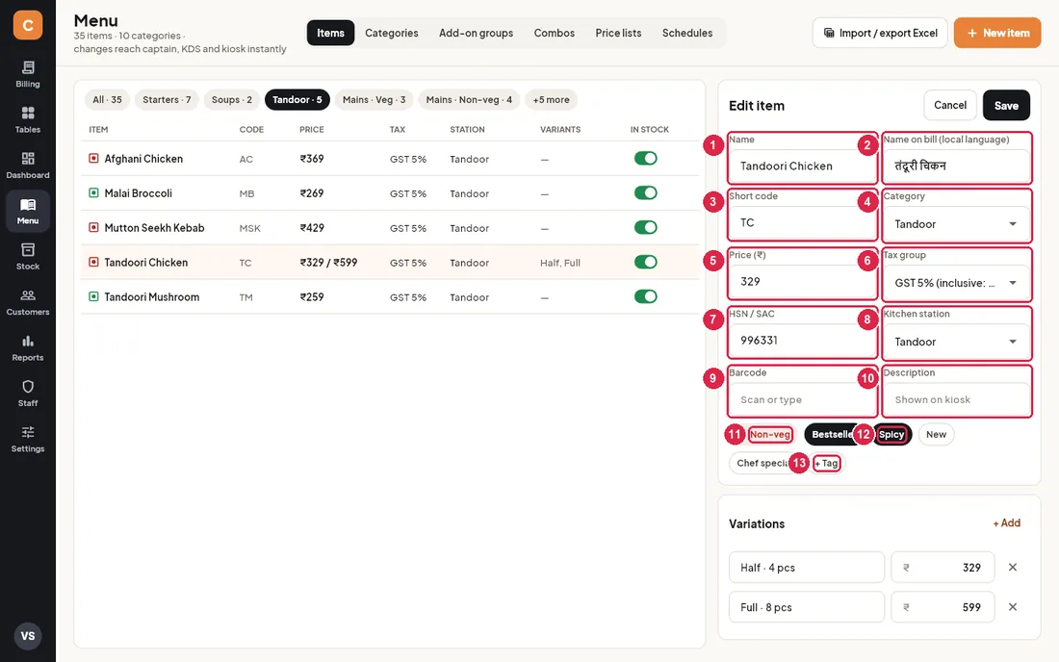Filter by Soups category chip
Viewport: 1059px width, 662px height.
pos(232,100)
